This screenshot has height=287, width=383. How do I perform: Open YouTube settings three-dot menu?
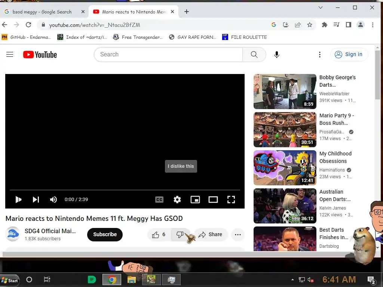click(320, 55)
